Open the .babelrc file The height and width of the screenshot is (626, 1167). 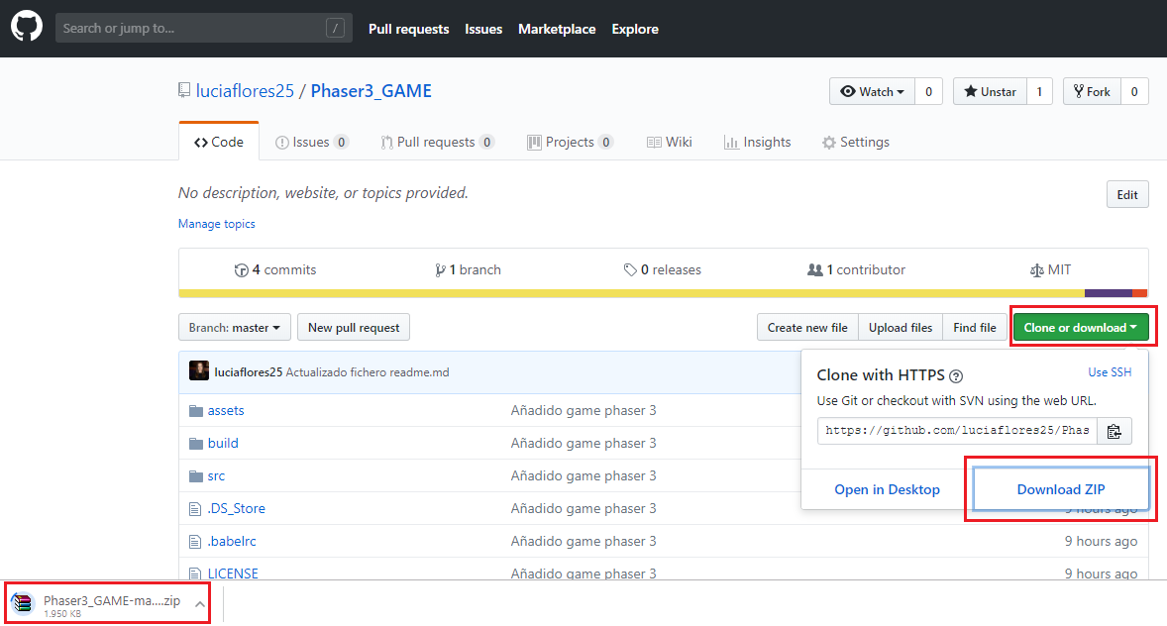(x=232, y=541)
